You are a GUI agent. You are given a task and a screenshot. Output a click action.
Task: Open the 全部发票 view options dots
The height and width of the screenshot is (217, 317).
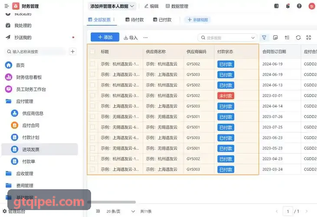[114, 20]
